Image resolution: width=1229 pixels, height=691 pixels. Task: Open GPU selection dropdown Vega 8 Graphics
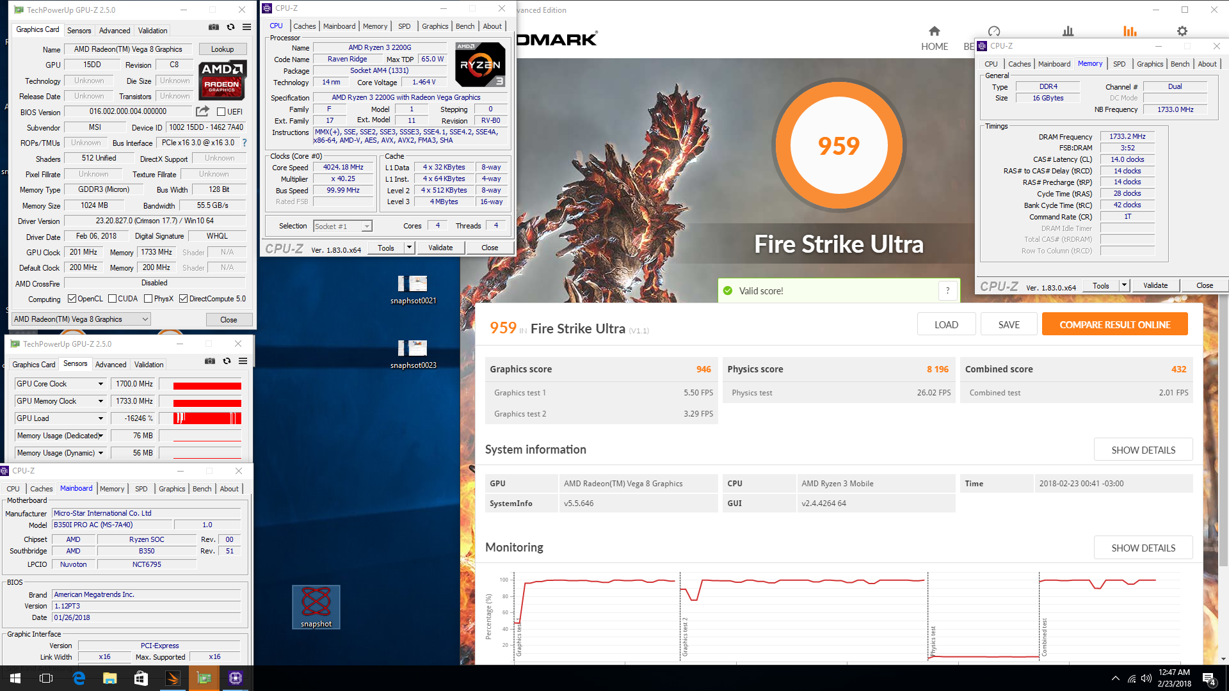point(81,319)
